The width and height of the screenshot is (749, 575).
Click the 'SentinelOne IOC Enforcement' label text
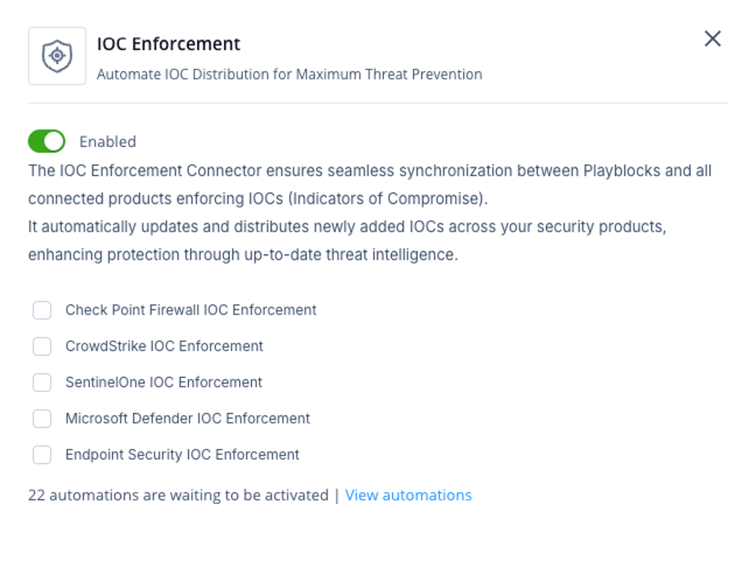click(164, 382)
